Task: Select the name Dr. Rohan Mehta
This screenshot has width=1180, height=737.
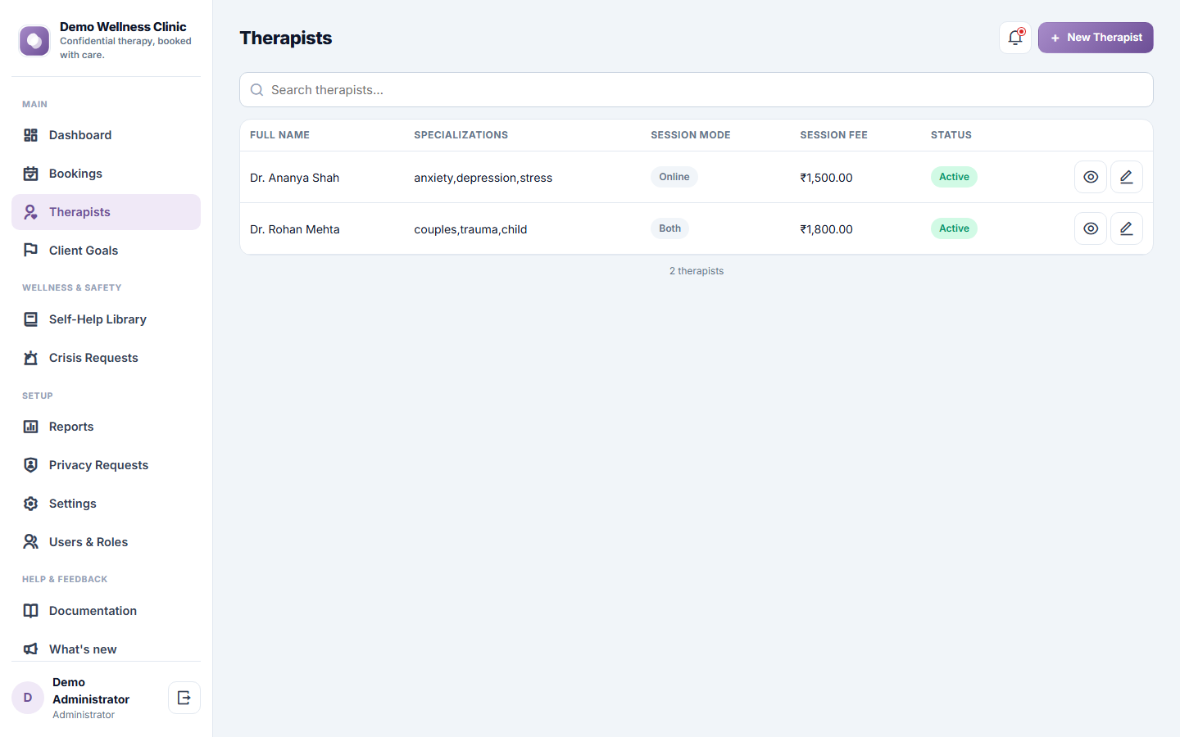Action: click(x=294, y=229)
